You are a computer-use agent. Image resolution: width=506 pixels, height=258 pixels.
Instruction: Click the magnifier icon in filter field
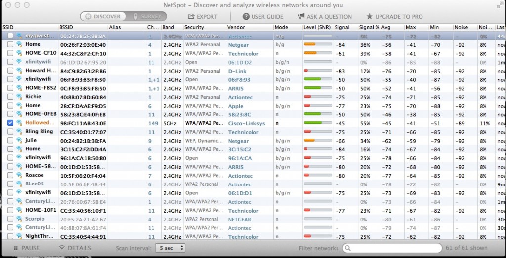tap(348, 248)
